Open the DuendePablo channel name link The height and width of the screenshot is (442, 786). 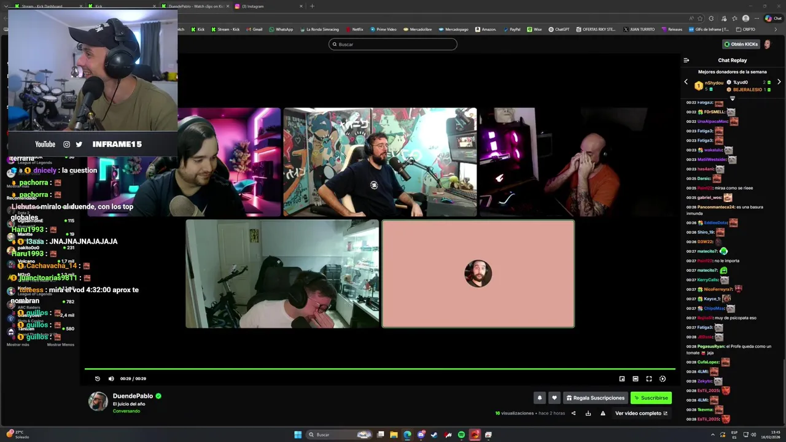tap(133, 396)
